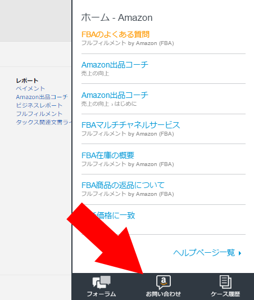Open タックス関連文書 link in sidebar
Screen dimensions: 254x300
click(44, 122)
